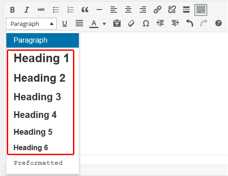The width and height of the screenshot is (228, 176).
Task: Insert a horizontal line
Action: pyautogui.click(x=99, y=10)
